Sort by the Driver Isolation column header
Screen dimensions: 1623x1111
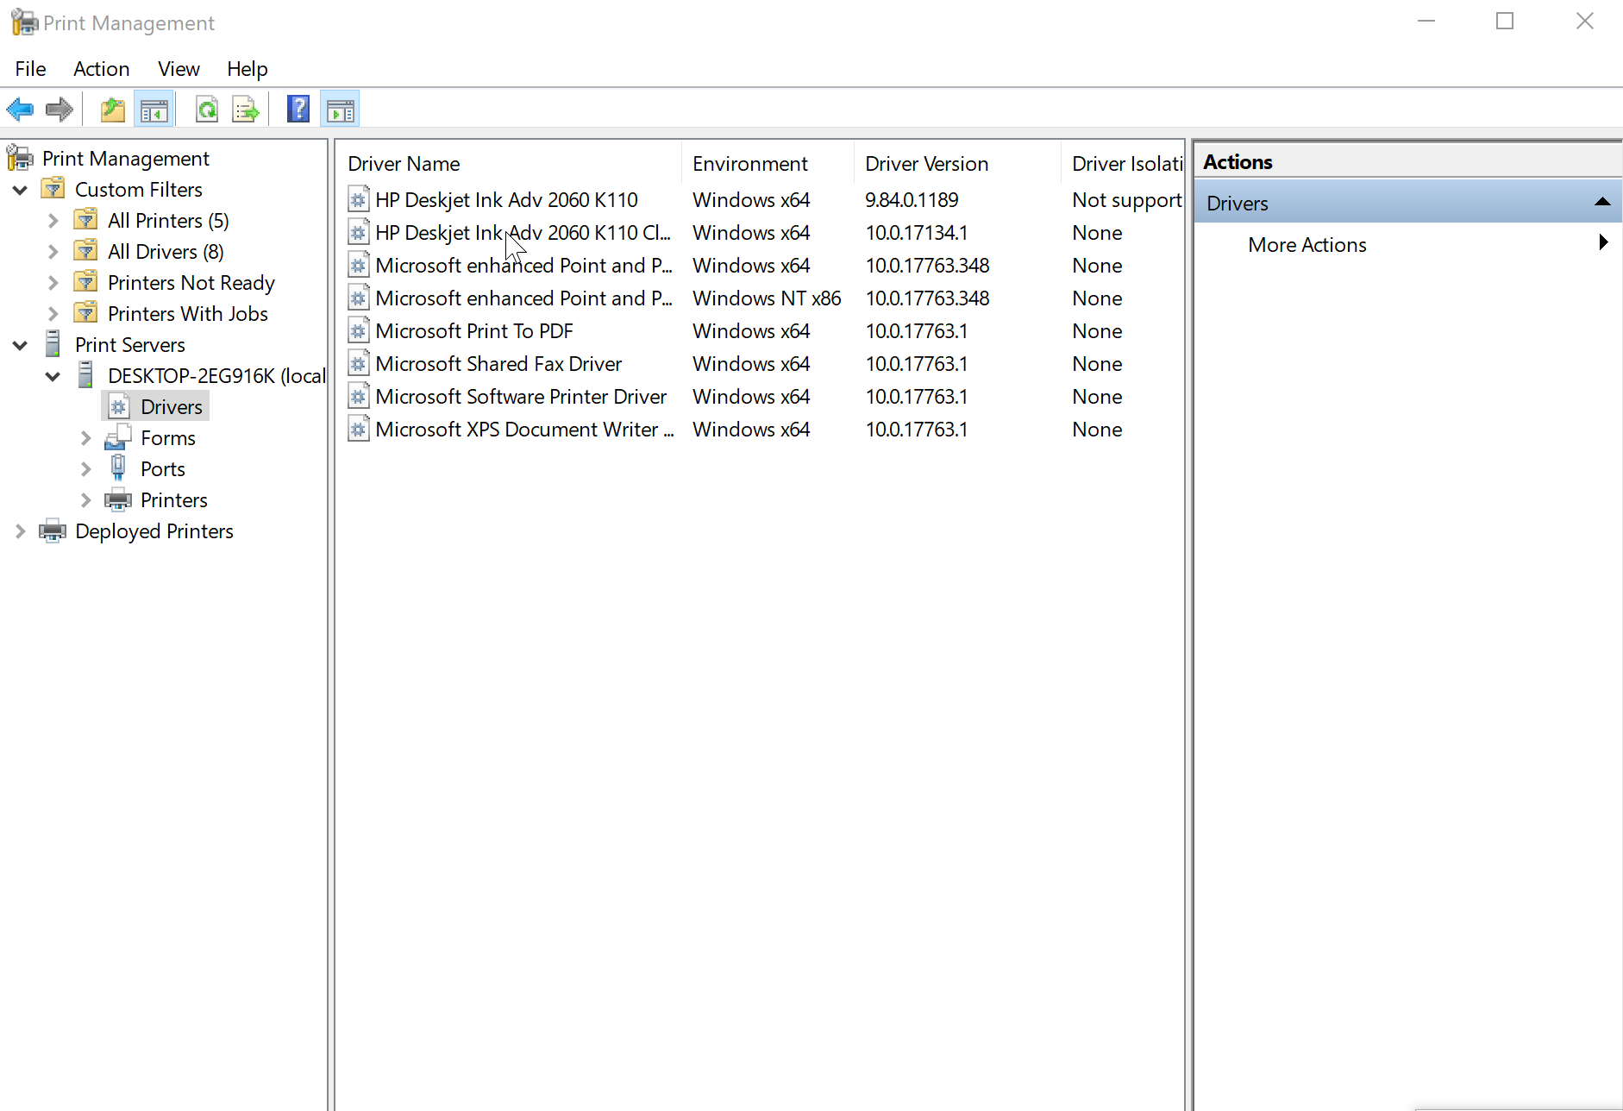[1123, 164]
